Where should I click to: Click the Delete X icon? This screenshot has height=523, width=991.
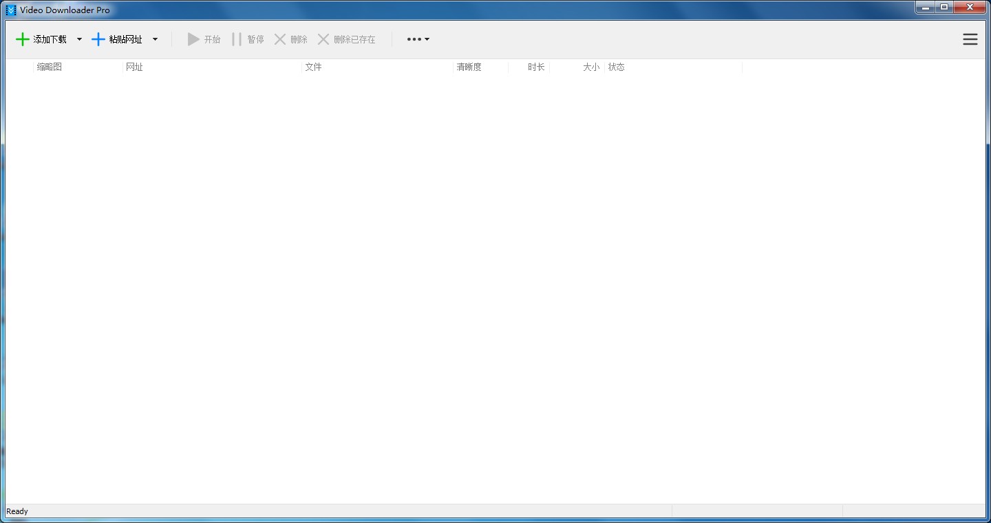280,39
